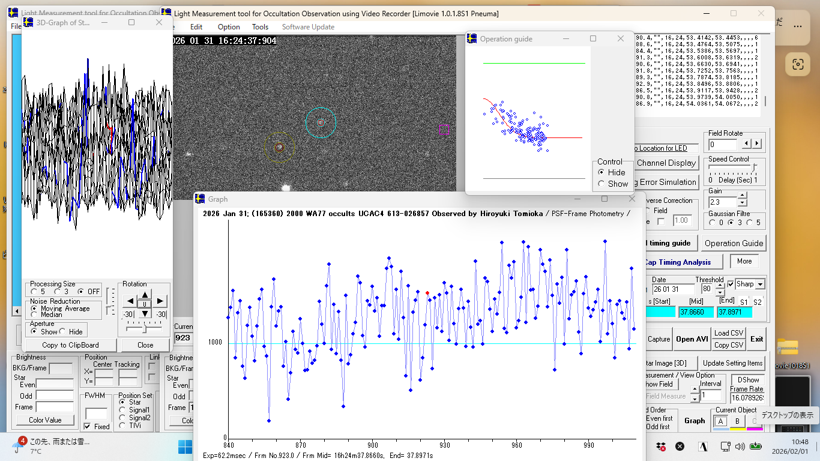
Task: Decrease the Interval value with down spinner
Action: click(695, 399)
